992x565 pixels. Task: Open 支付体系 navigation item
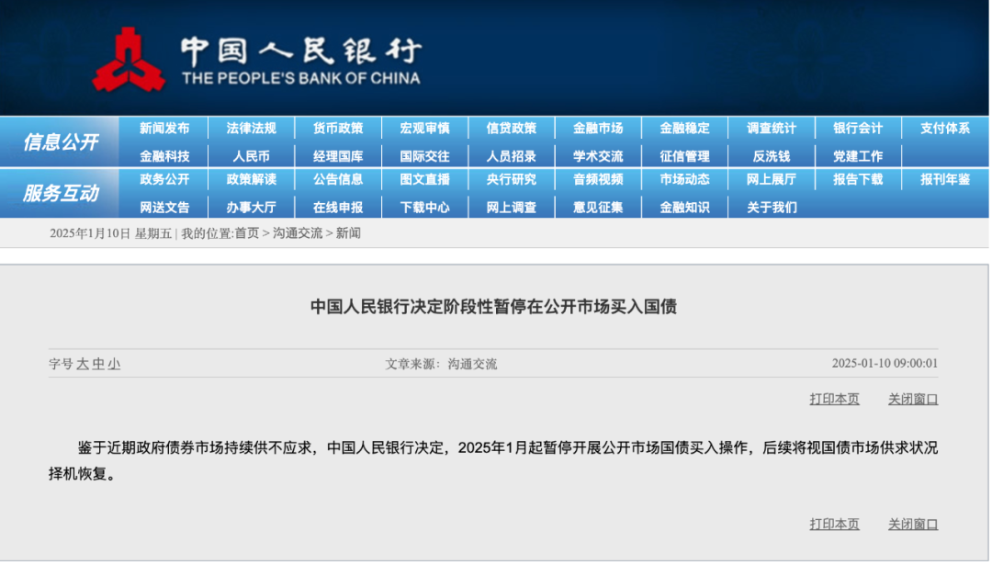(945, 129)
